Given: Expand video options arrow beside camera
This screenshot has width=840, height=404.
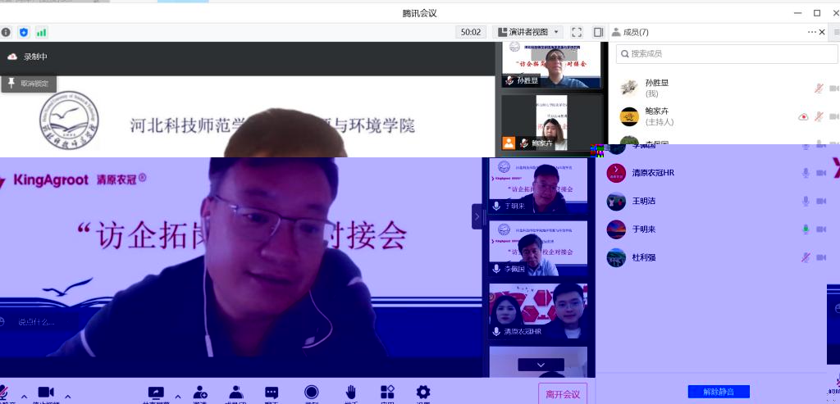Looking at the screenshot, I should [67, 397].
